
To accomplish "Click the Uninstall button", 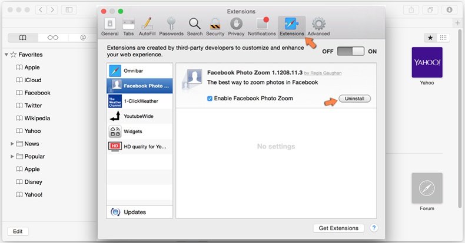I will click(354, 99).
